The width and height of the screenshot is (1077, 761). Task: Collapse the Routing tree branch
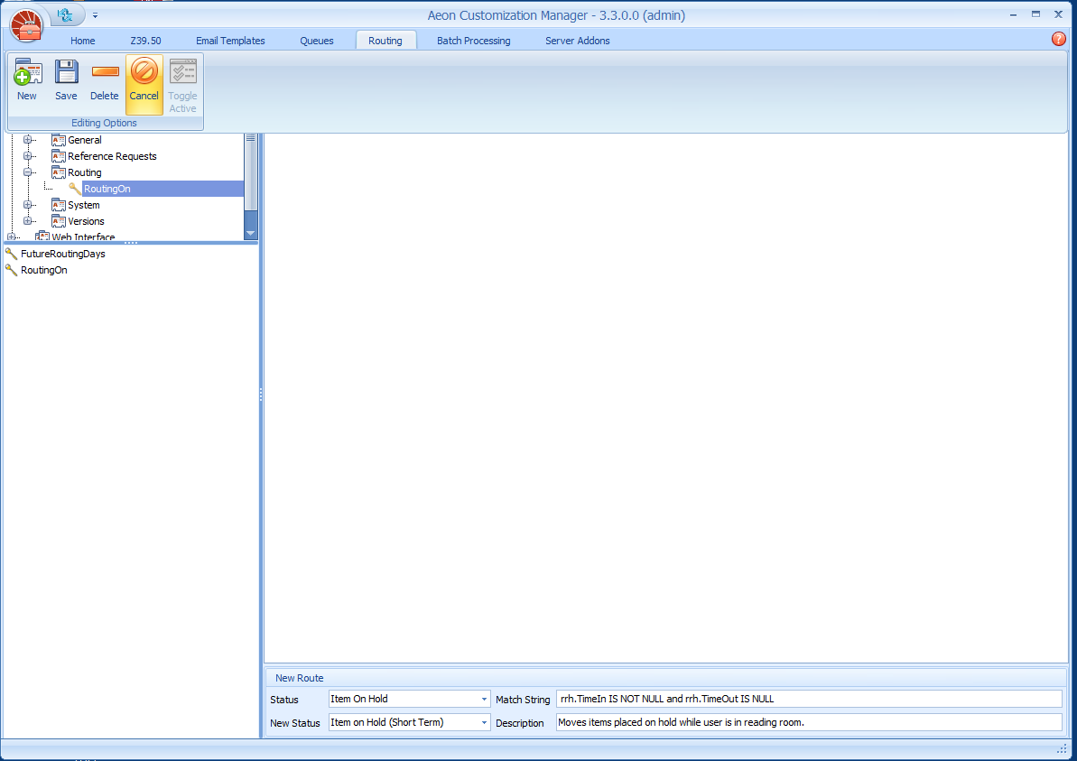point(28,172)
